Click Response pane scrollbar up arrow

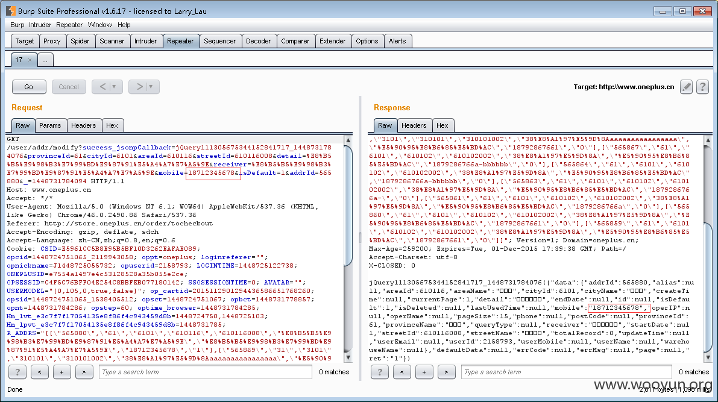[708, 139]
